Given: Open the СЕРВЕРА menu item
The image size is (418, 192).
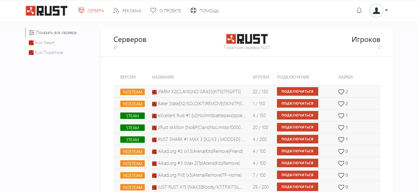Looking at the screenshot, I should (x=95, y=11).
